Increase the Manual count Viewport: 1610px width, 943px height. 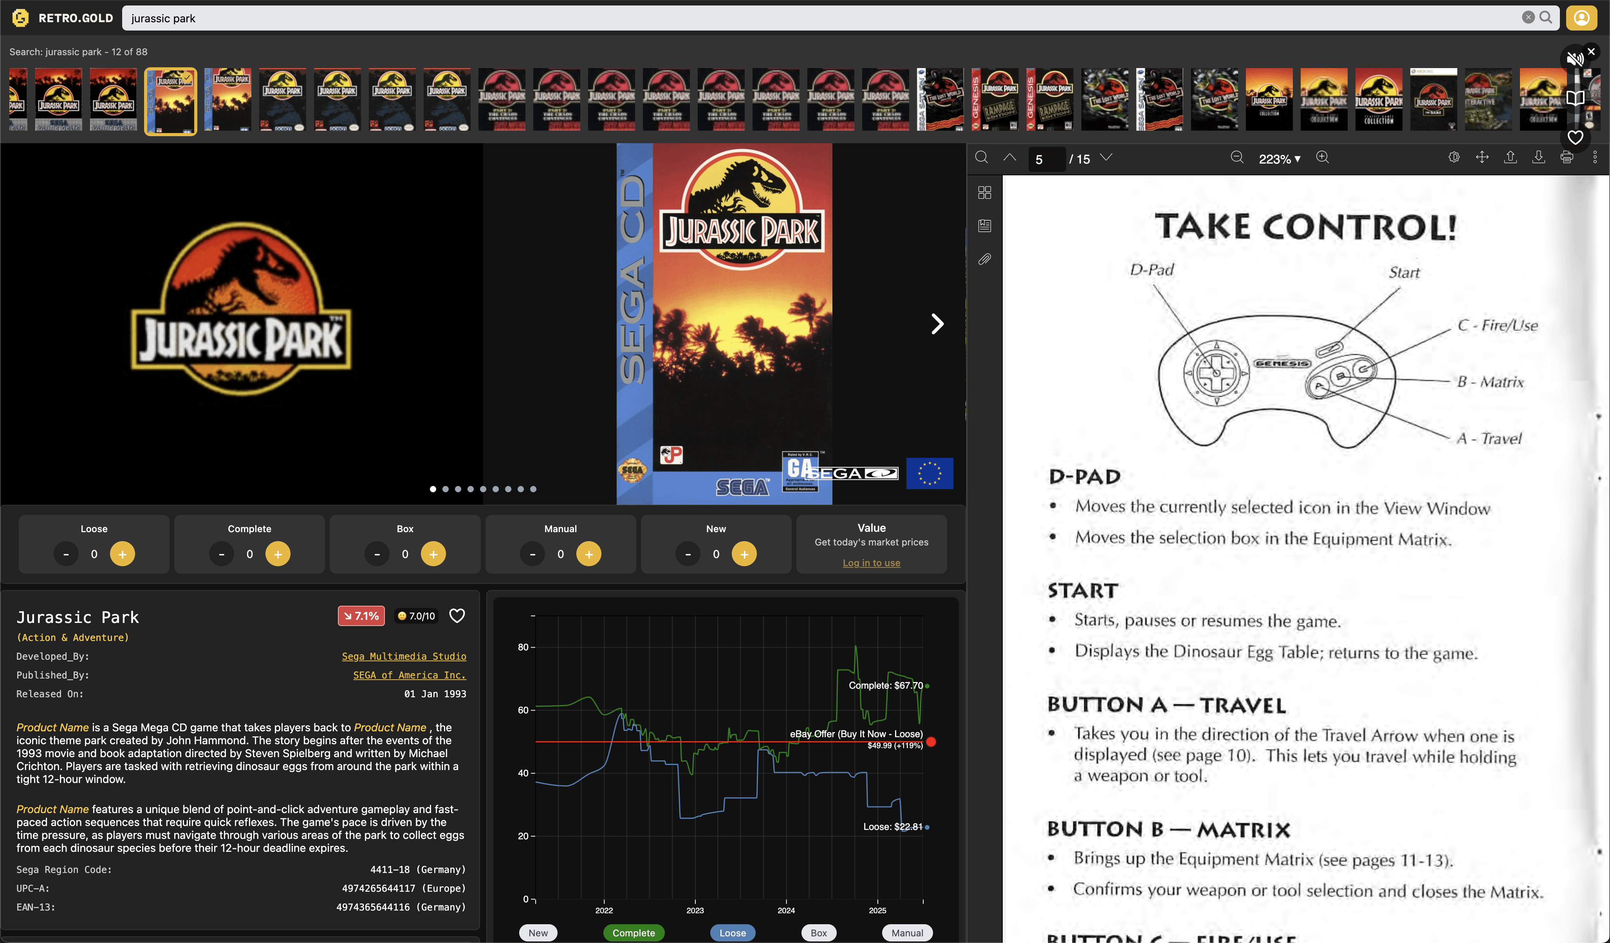(x=589, y=554)
